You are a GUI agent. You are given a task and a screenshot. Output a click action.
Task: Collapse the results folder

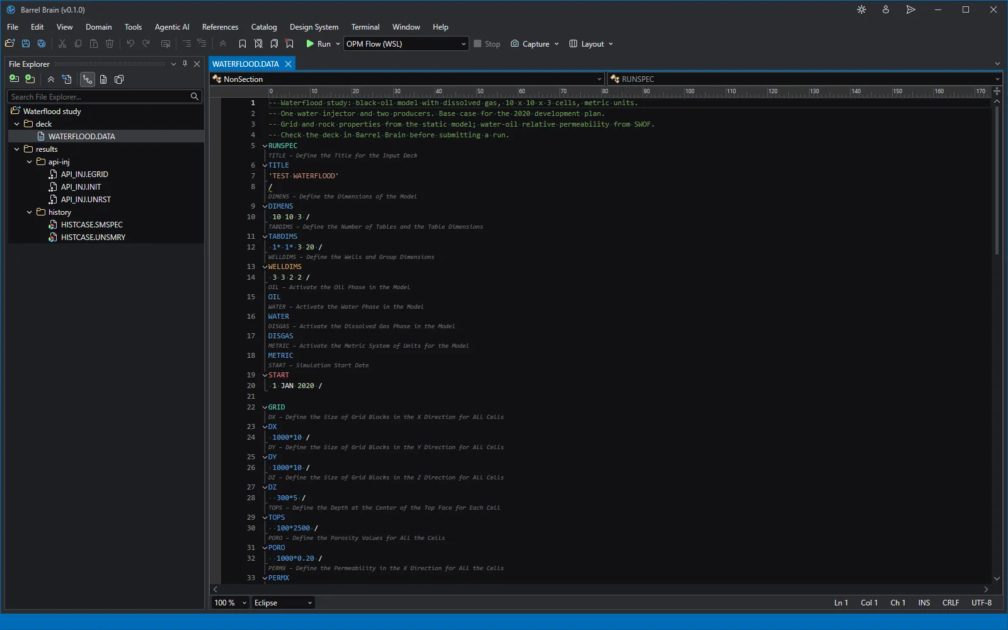[x=17, y=149]
